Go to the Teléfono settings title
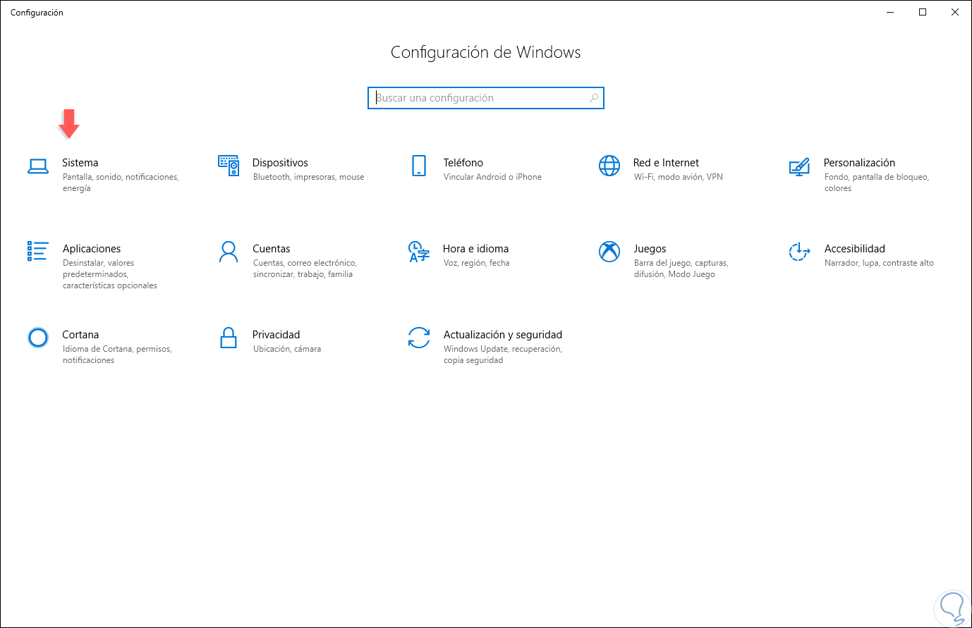The width and height of the screenshot is (972, 628). 463,163
